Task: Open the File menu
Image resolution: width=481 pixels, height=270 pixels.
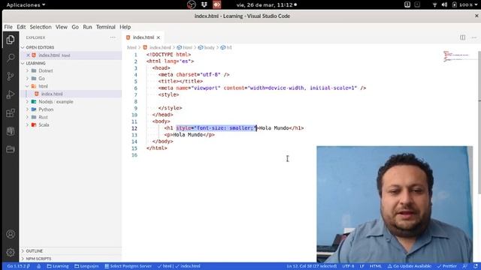Action: click(8, 27)
